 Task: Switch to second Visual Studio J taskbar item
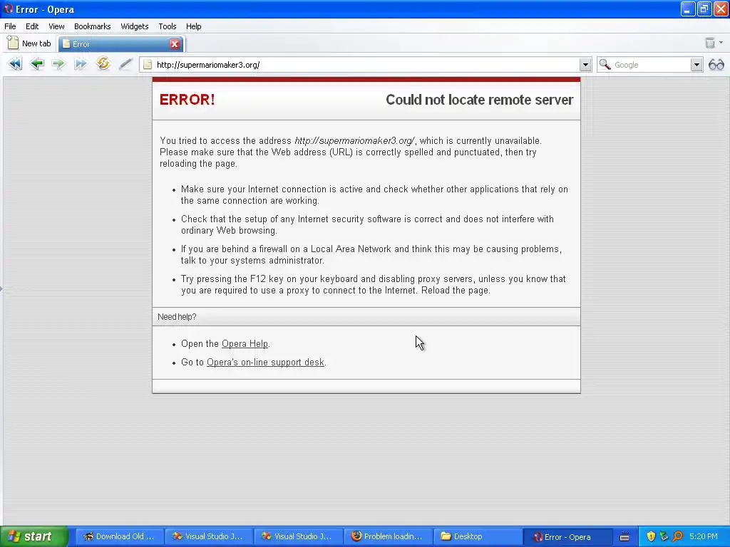[x=298, y=536]
